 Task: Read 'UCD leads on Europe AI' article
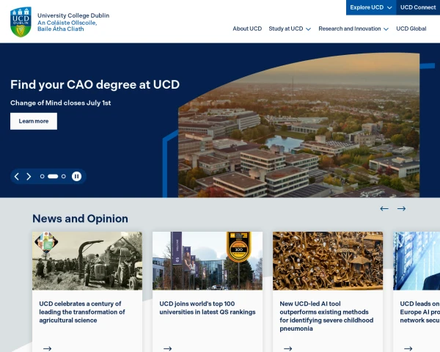point(419,312)
